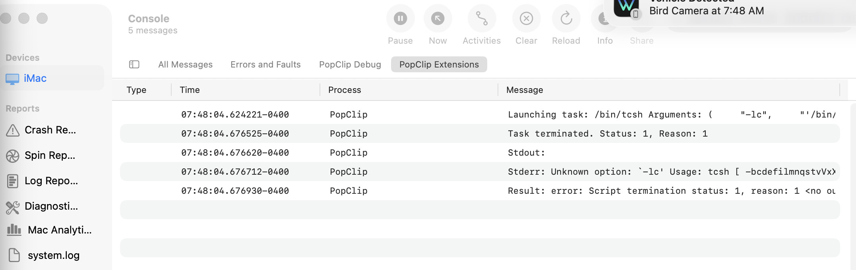Pause the log message stream
The width and height of the screenshot is (856, 270).
400,19
